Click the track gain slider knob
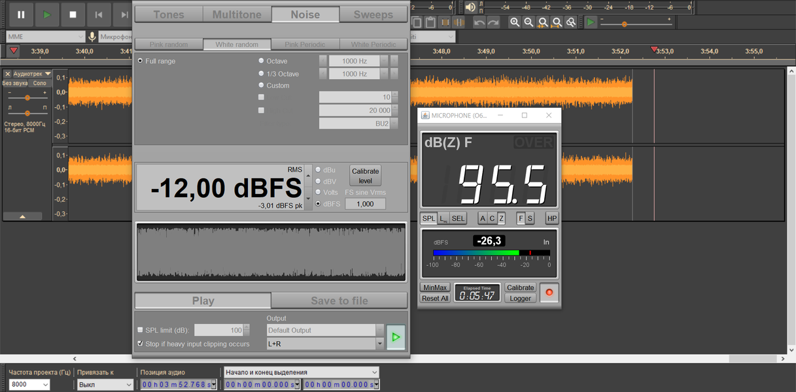 tap(27, 97)
